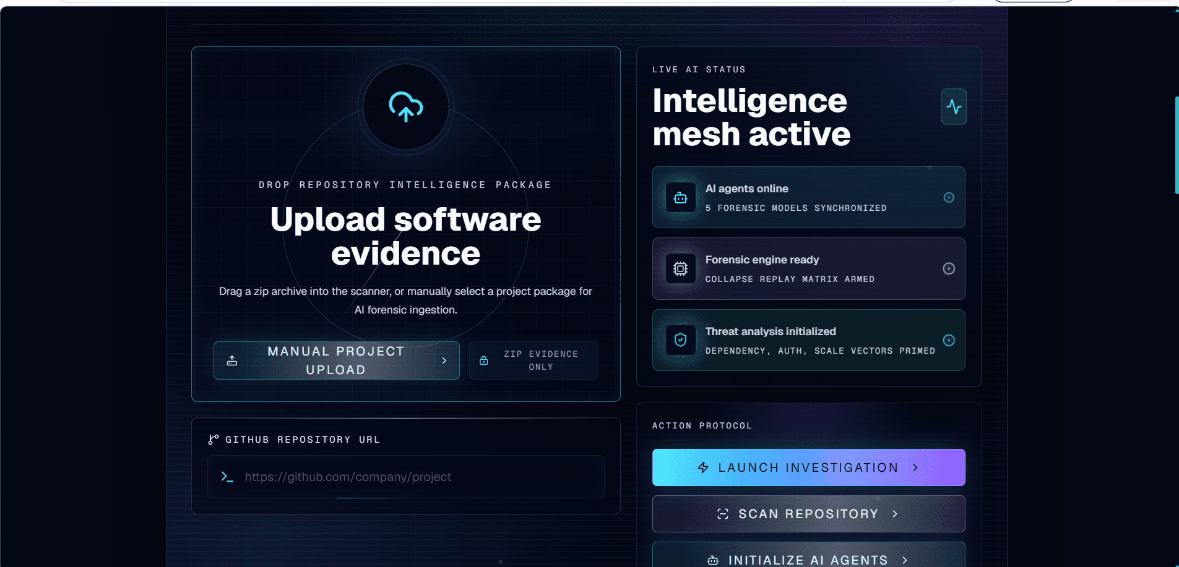Screen dimensions: 1179x567
Task: Click the 5 Forensic Models Synchronized text
Action: 796,208
